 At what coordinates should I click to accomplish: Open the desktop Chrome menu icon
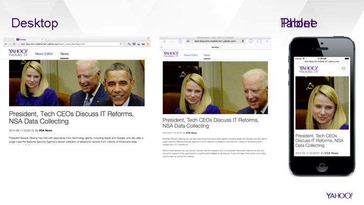coord(148,44)
